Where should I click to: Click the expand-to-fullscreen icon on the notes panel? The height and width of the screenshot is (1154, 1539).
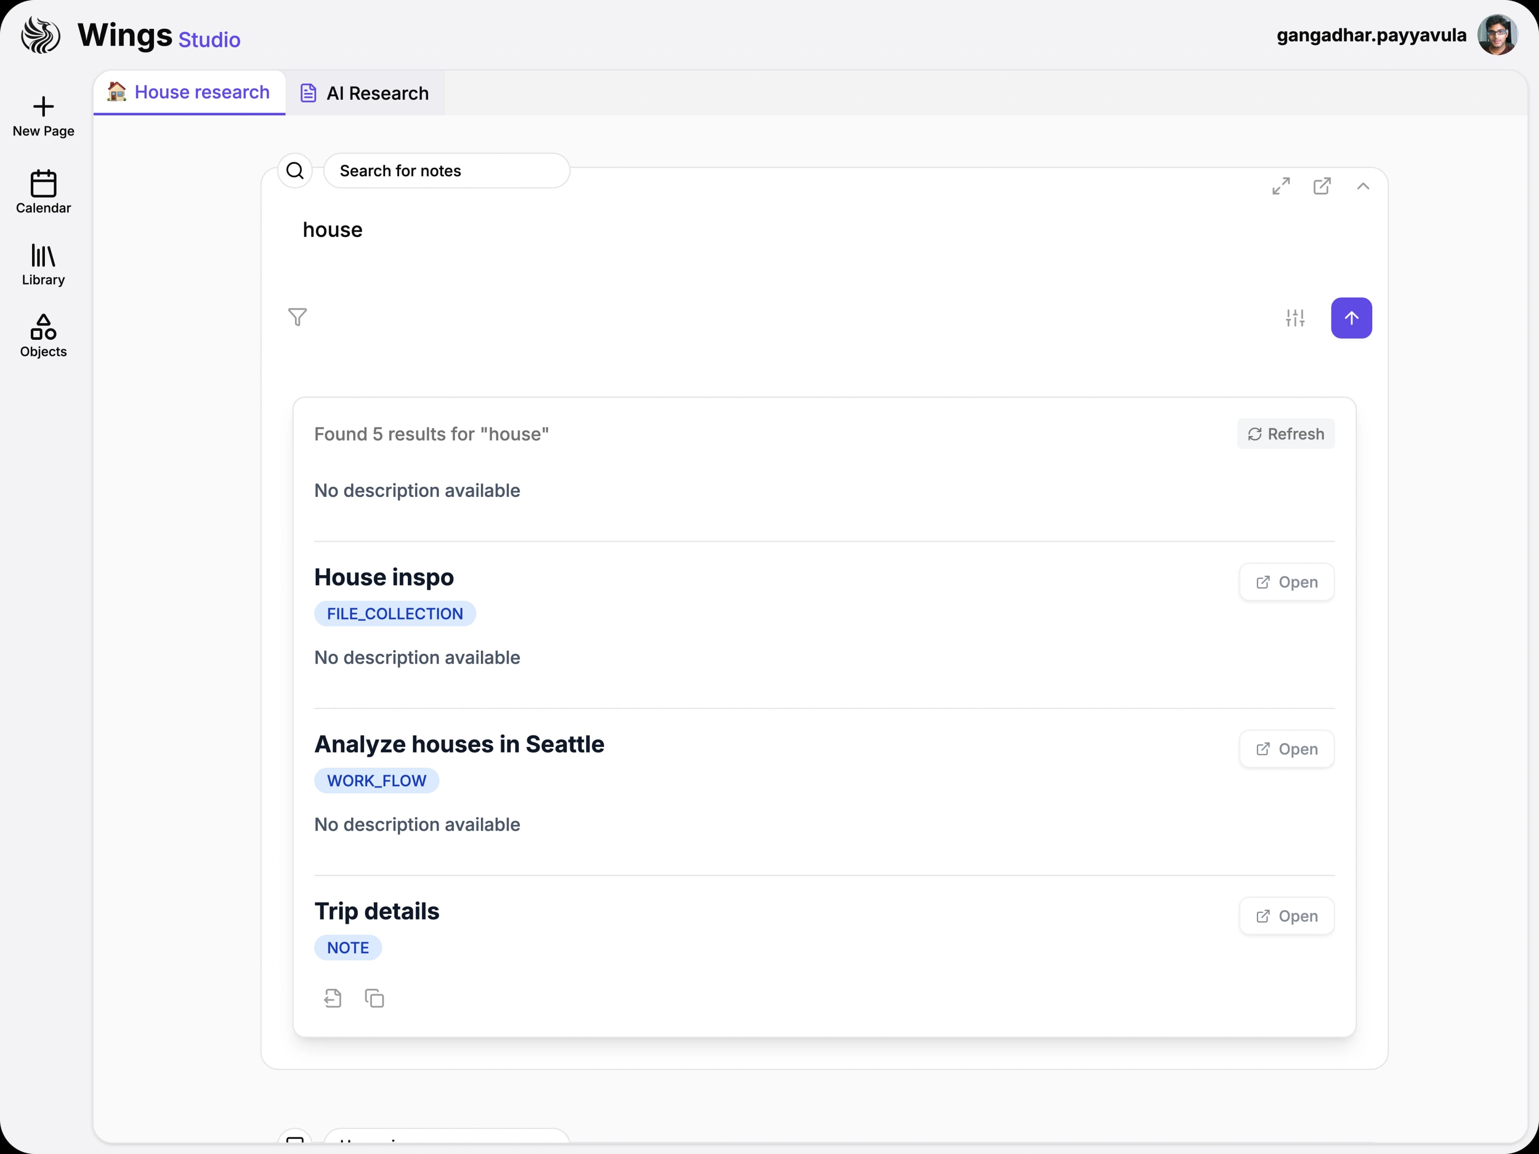tap(1281, 186)
